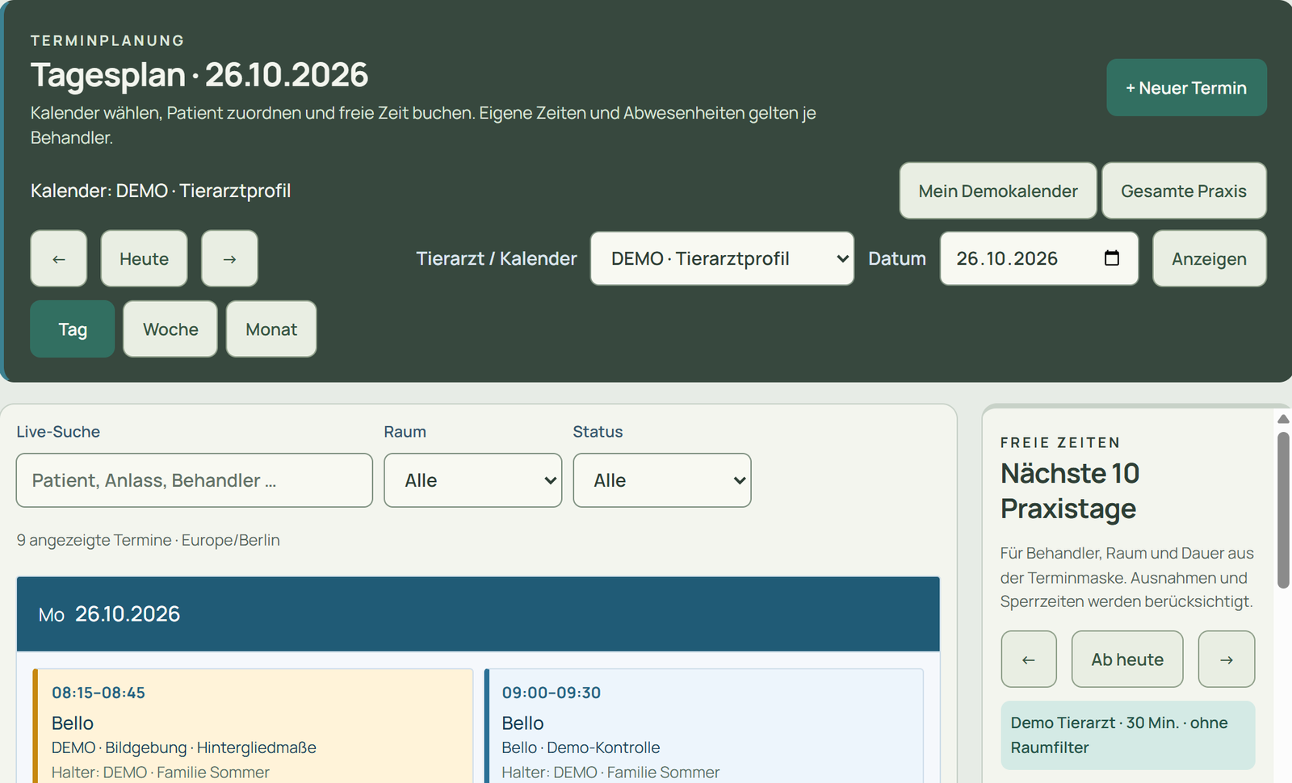Switch to Woche view
Viewport: 1292px width, 783px height.
[x=170, y=329]
